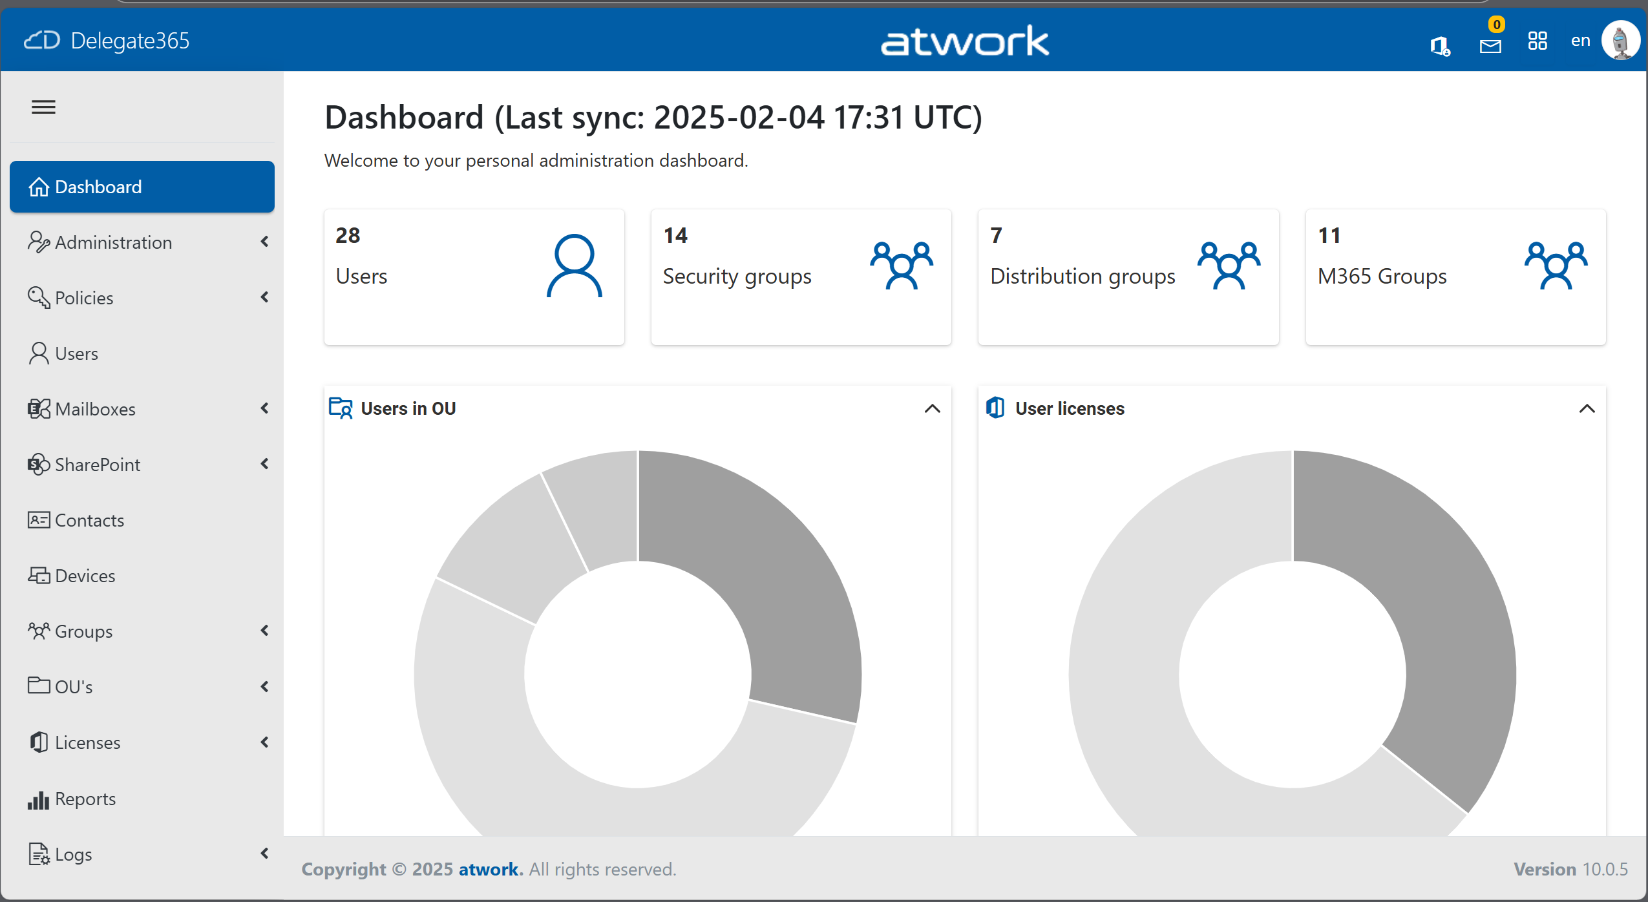The width and height of the screenshot is (1648, 902).
Task: Open the 7 Distribution groups card
Action: (x=1128, y=277)
